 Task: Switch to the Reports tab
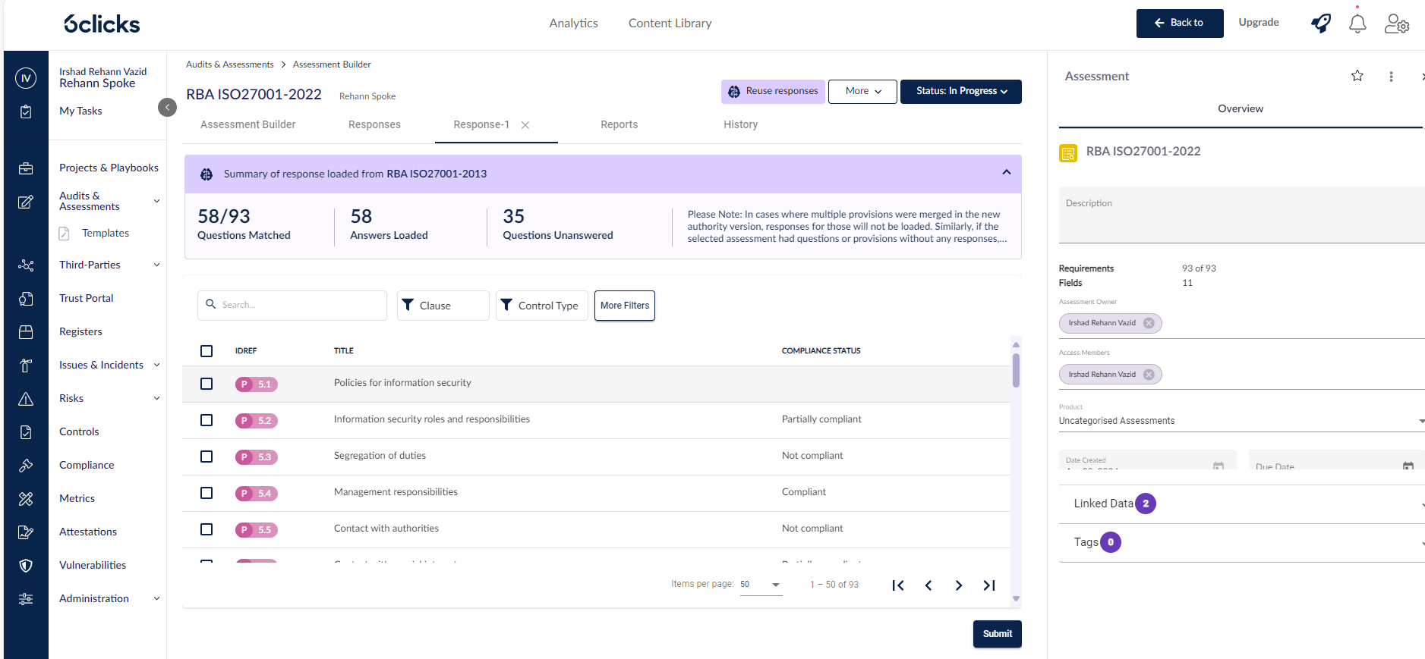(x=619, y=124)
